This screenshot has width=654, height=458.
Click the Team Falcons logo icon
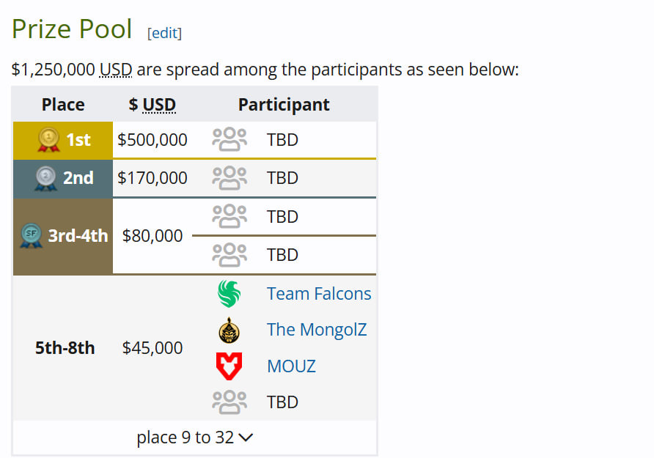229,294
